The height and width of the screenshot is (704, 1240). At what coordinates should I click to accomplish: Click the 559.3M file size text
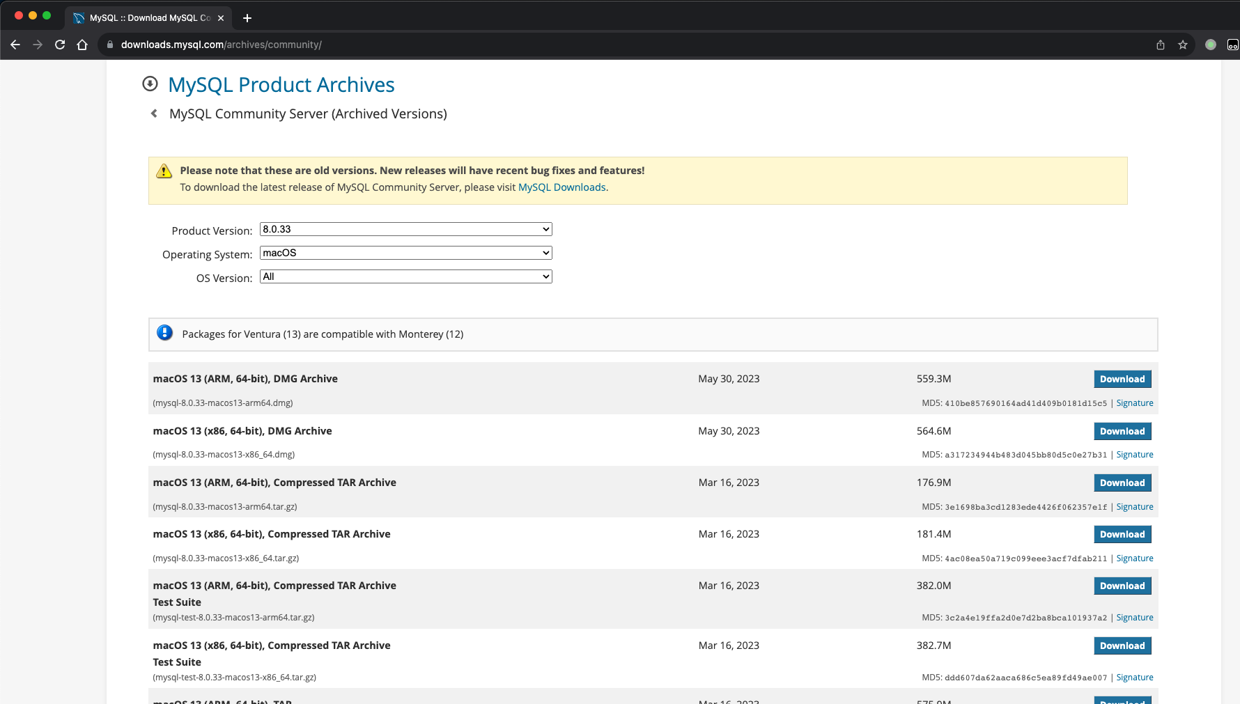933,379
